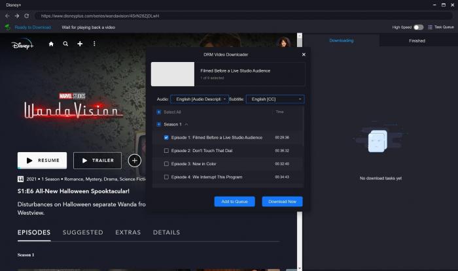Open the Audio language dropdown
The width and height of the screenshot is (458, 271).
[200, 99]
